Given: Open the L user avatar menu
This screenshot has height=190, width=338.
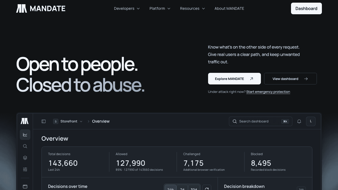Looking at the screenshot, I should tap(311, 121).
